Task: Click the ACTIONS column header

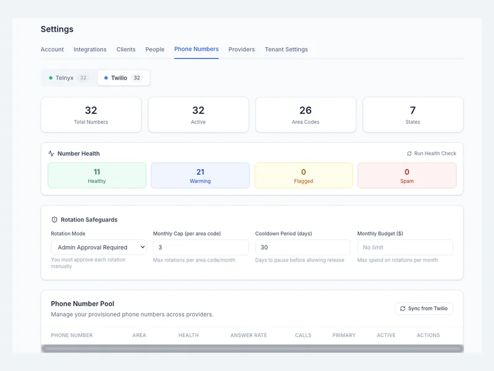Action: coord(428,335)
